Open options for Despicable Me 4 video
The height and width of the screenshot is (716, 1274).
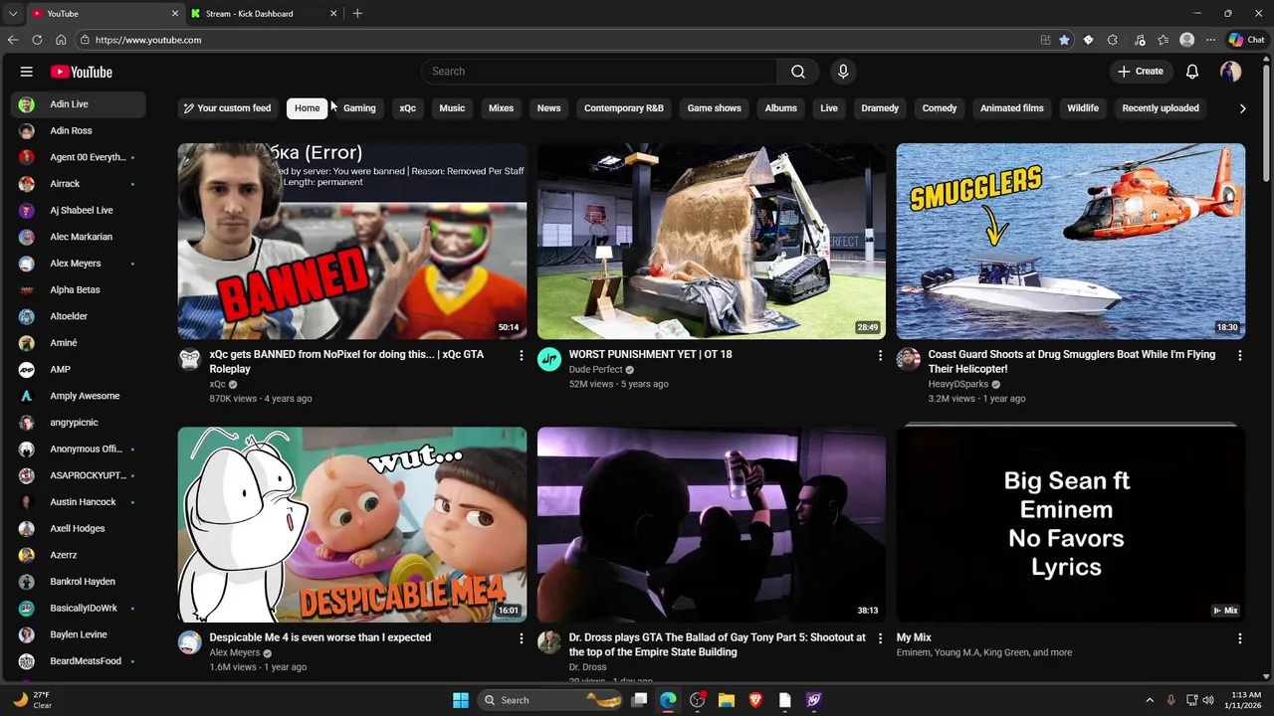(521, 638)
